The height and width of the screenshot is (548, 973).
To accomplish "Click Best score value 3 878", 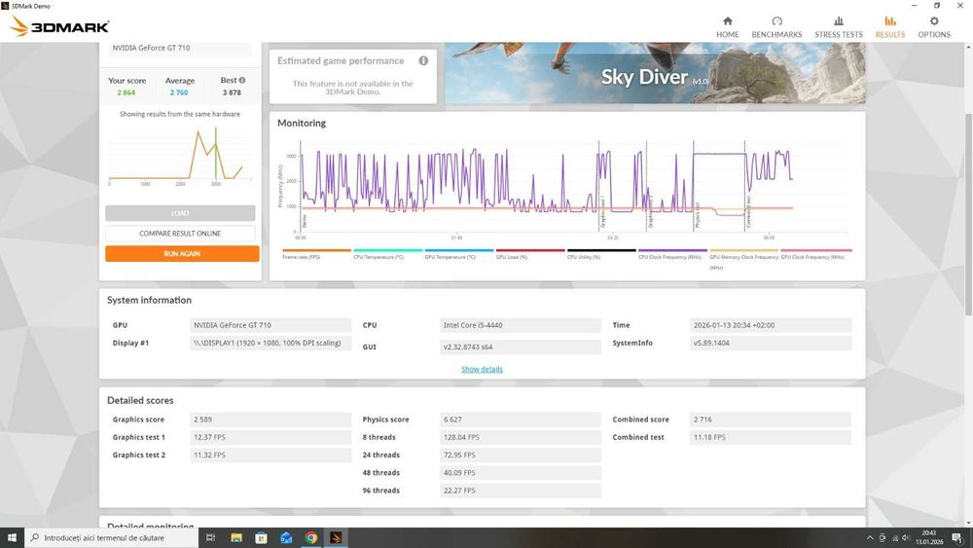I will [x=232, y=92].
